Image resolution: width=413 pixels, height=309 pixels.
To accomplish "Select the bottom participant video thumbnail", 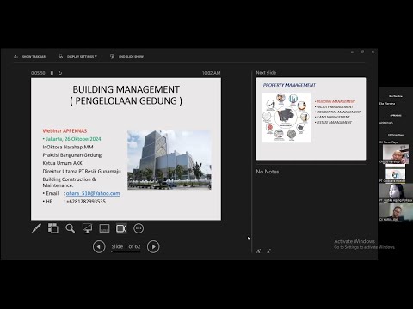I will [x=396, y=212].
